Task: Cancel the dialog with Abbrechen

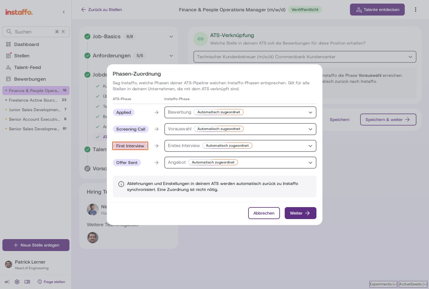Action: click(264, 213)
